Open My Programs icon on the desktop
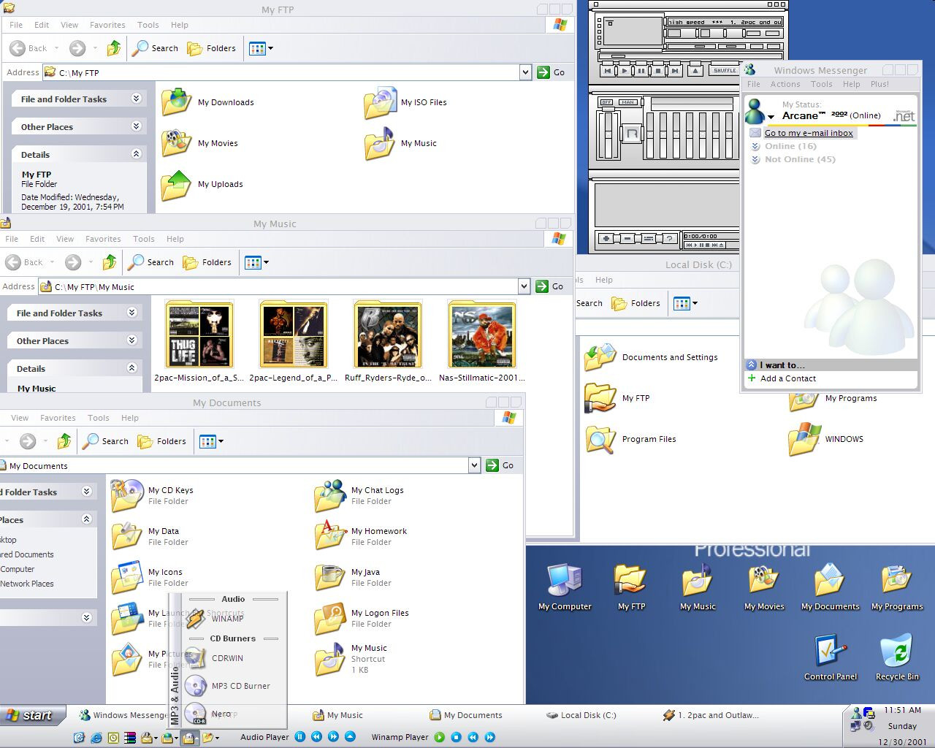This screenshot has width=935, height=748. coord(897,587)
